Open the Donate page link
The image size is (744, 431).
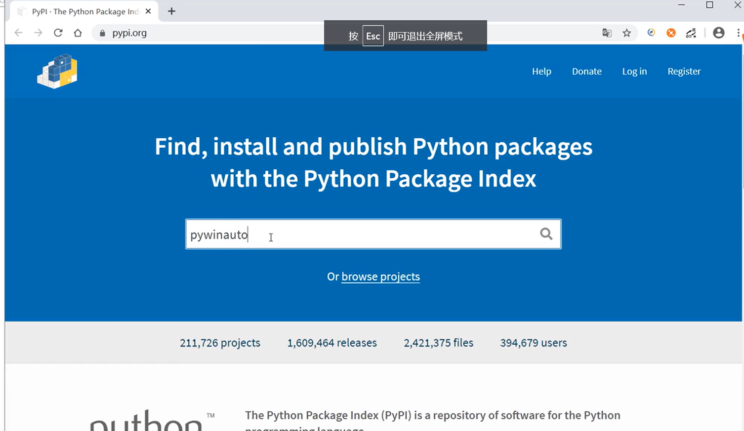587,71
